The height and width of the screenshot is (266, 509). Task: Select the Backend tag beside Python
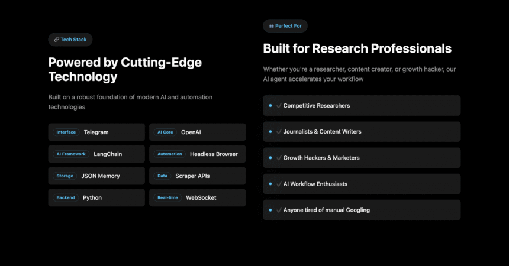(x=66, y=197)
